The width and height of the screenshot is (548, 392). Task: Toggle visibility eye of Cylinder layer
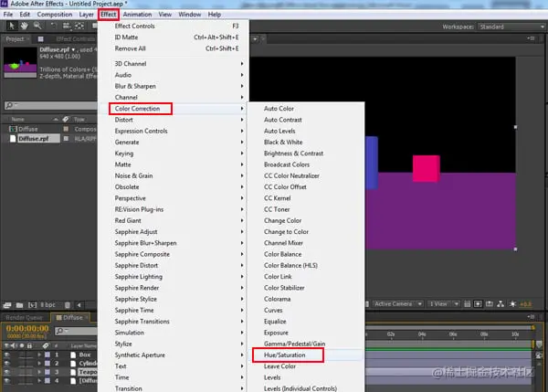pos(6,364)
